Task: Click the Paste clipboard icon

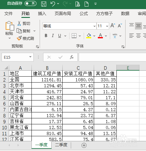Action: coord(10,26)
